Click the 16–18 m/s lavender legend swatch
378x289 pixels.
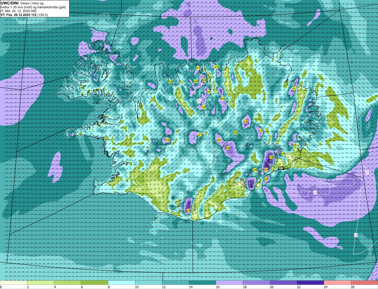[229, 282]
